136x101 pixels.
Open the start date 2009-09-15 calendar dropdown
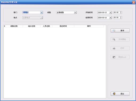point(110,13)
